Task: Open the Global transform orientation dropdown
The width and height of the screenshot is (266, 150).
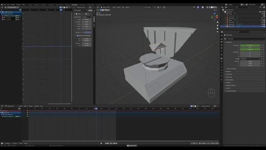Action: point(148,7)
